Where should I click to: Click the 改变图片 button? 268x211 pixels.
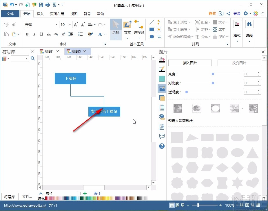(x=239, y=63)
